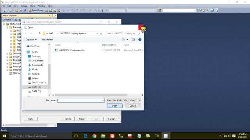Cancel the Open file dialog
This screenshot has height=140, width=250.
133,106
